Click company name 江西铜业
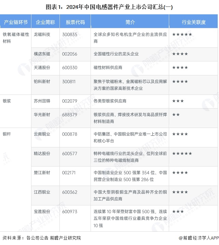Image resolution: width=219 pixels, height=245 pixels. click(42, 192)
